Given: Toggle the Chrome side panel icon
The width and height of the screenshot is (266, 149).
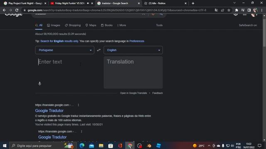Looking at the screenshot, I should [x=249, y=10].
